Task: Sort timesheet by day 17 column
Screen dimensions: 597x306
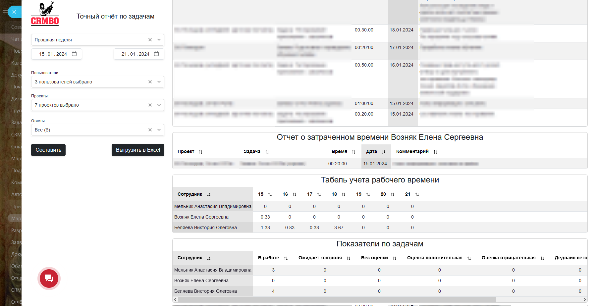Action: [319, 194]
